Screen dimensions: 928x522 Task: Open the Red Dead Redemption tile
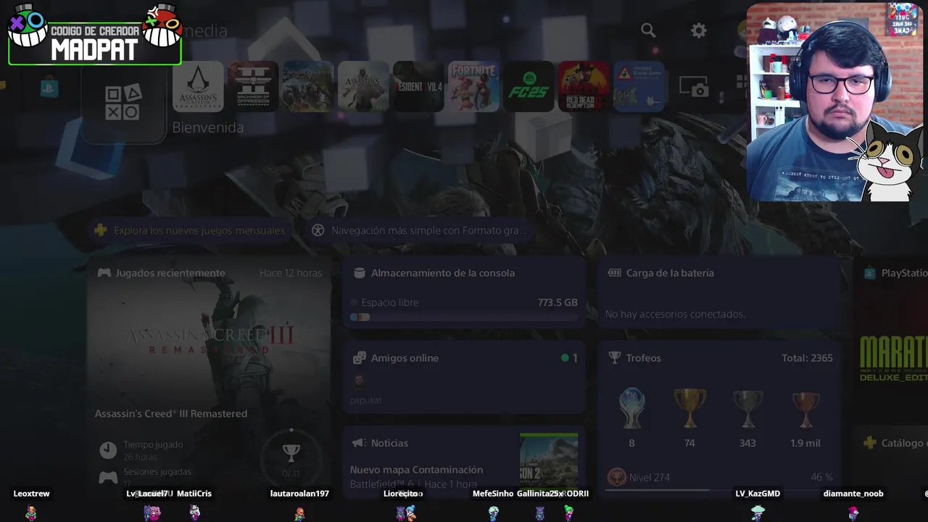pyautogui.click(x=584, y=86)
